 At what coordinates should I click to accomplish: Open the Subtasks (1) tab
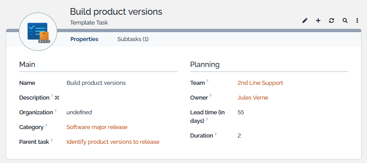tap(133, 39)
